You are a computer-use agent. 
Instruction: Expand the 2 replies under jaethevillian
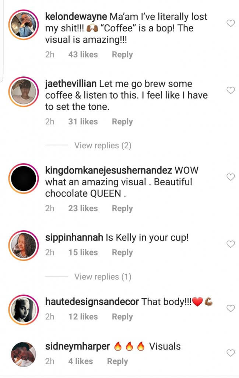point(103,145)
